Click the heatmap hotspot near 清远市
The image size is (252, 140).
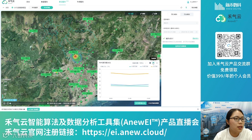point(75,56)
